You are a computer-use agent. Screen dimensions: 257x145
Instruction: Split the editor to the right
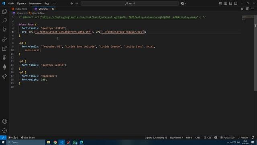pyautogui.click(x=247, y=9)
